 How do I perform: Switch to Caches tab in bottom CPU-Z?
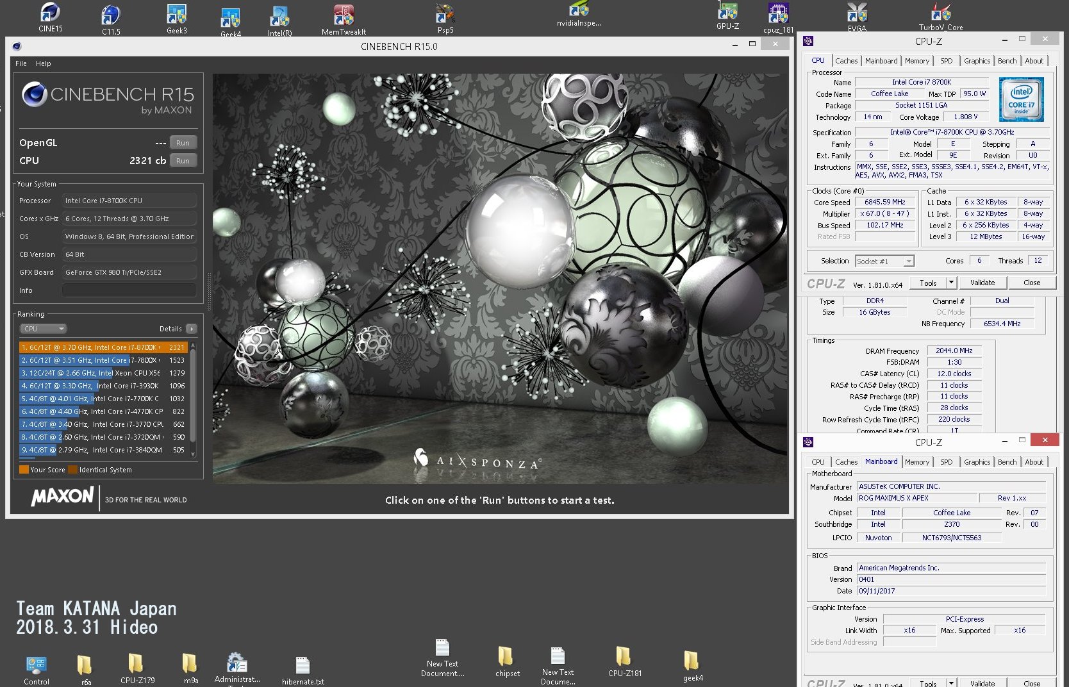pos(846,462)
